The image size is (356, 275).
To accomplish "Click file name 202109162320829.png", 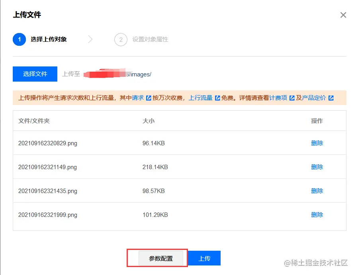I will point(48,143).
